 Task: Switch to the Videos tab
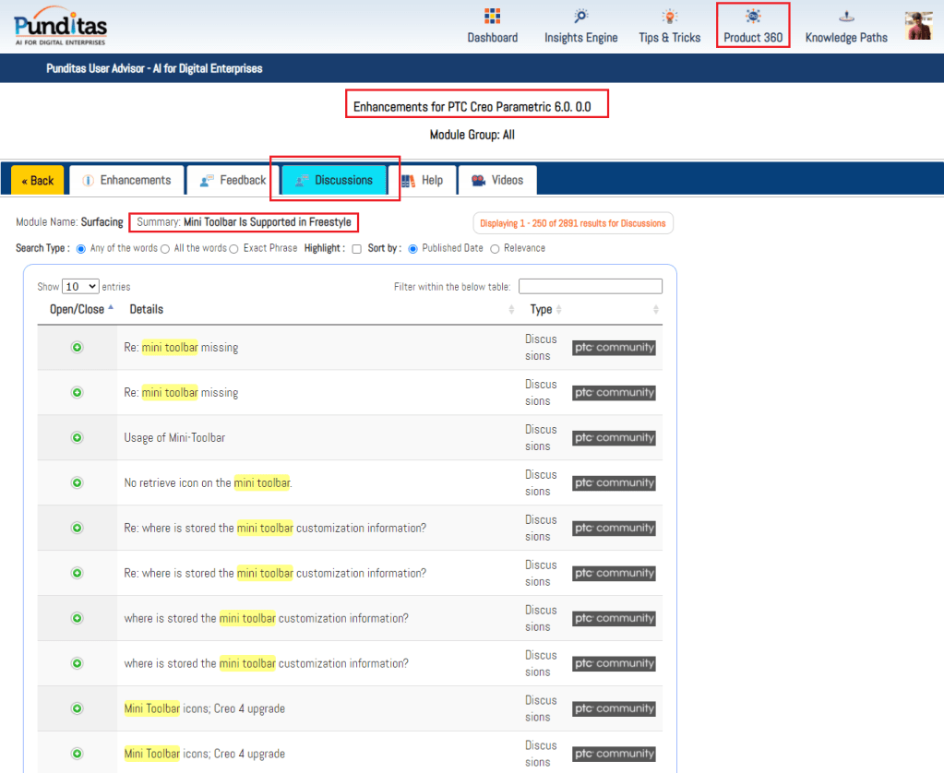pos(497,180)
